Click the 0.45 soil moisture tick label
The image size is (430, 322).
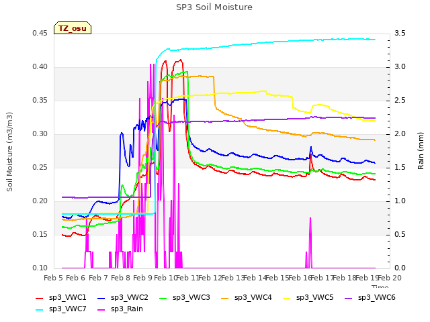click(40, 33)
